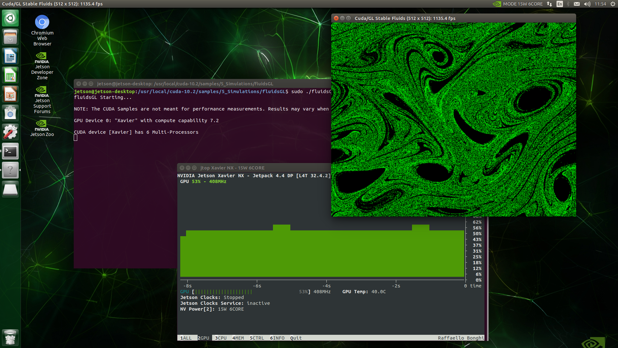Click 'Jetson Clocks Service: inactive' text

tap(225, 303)
